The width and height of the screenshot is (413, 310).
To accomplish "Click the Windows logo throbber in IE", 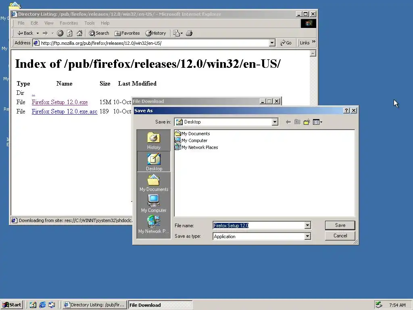I will pyautogui.click(x=308, y=23).
